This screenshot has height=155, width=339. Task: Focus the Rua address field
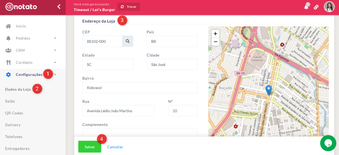[118, 111]
